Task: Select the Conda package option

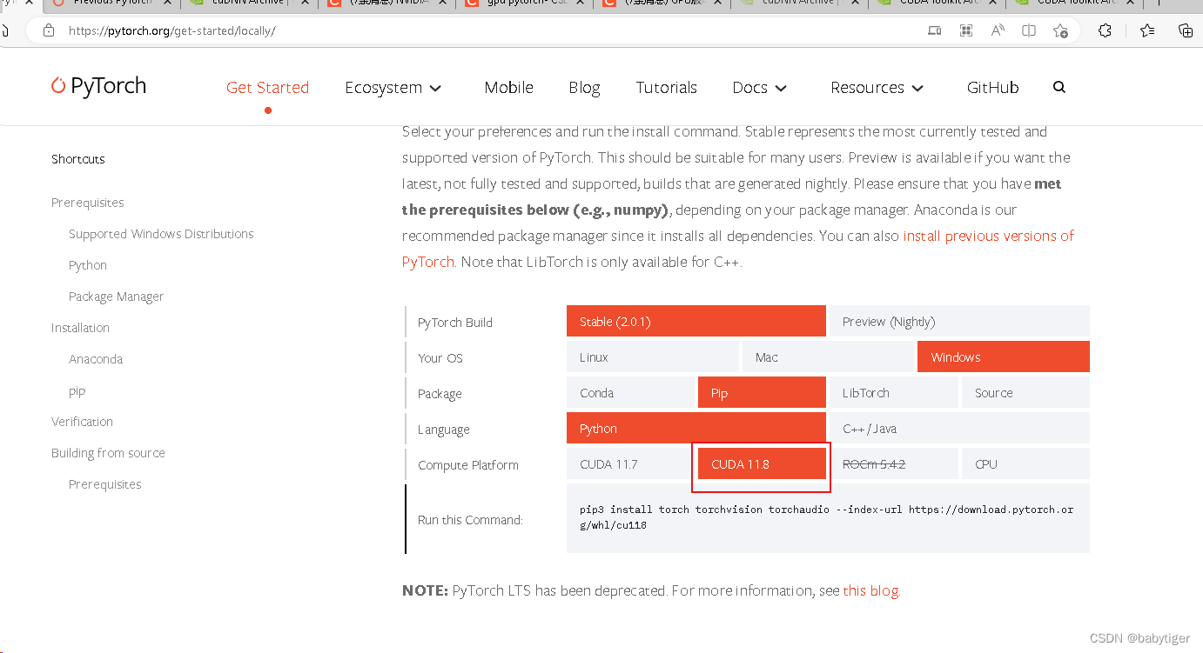Action: click(631, 392)
